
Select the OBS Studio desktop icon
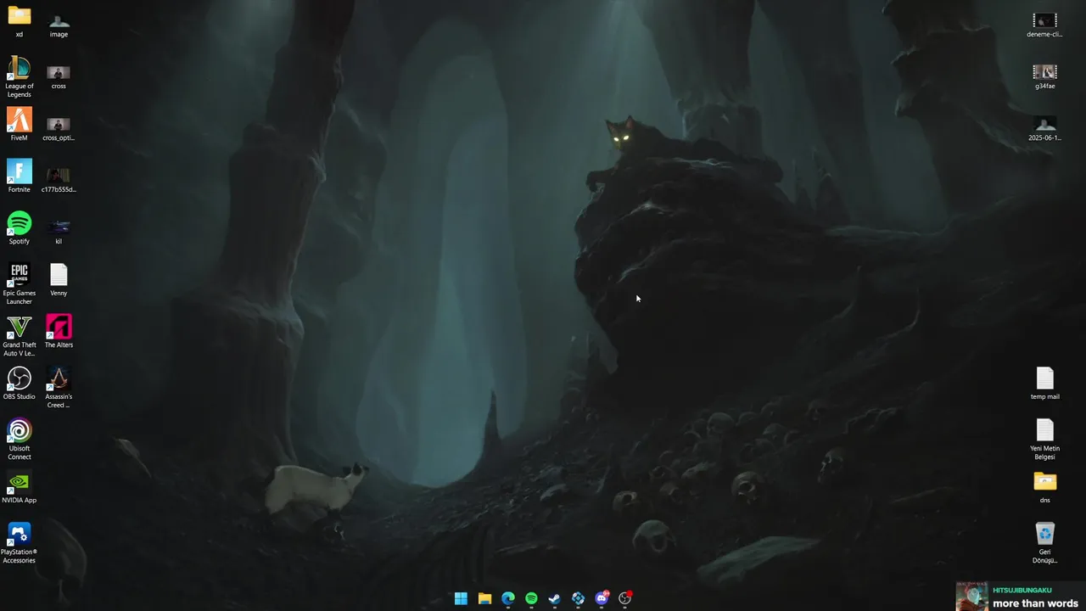20,384
